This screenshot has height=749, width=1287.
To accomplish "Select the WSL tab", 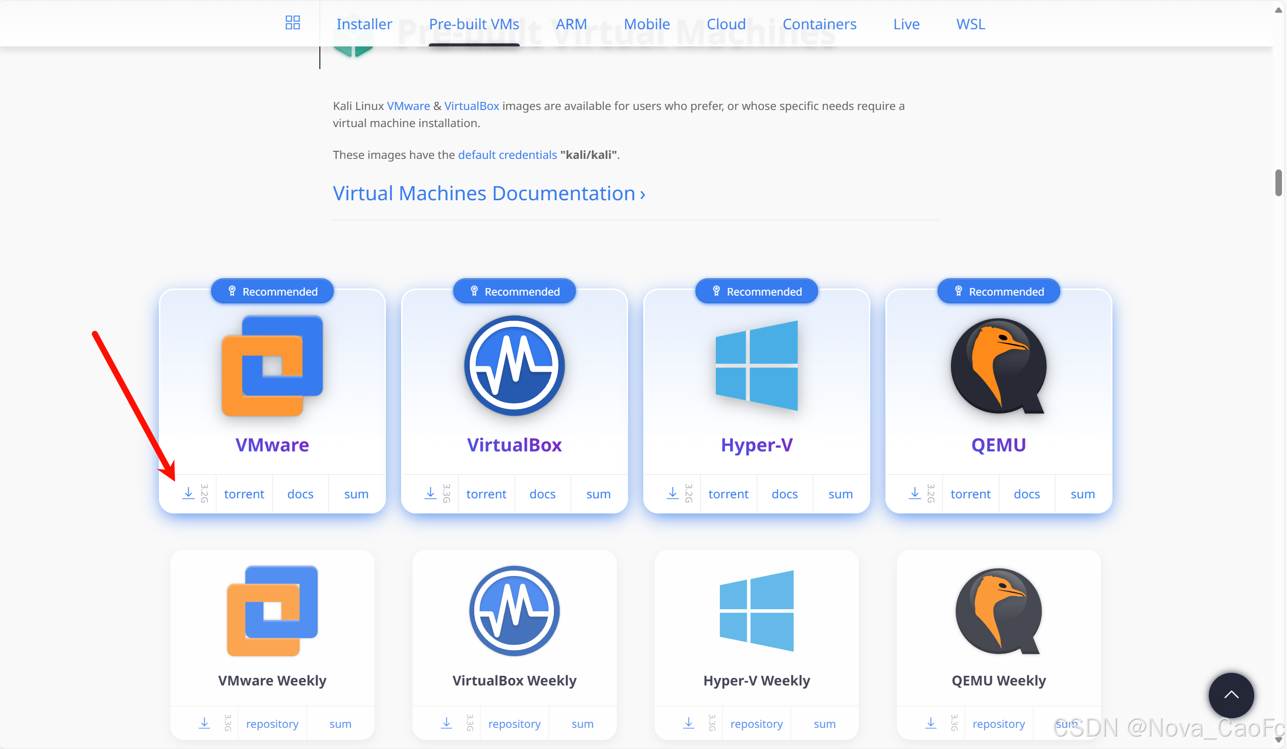I will [970, 24].
